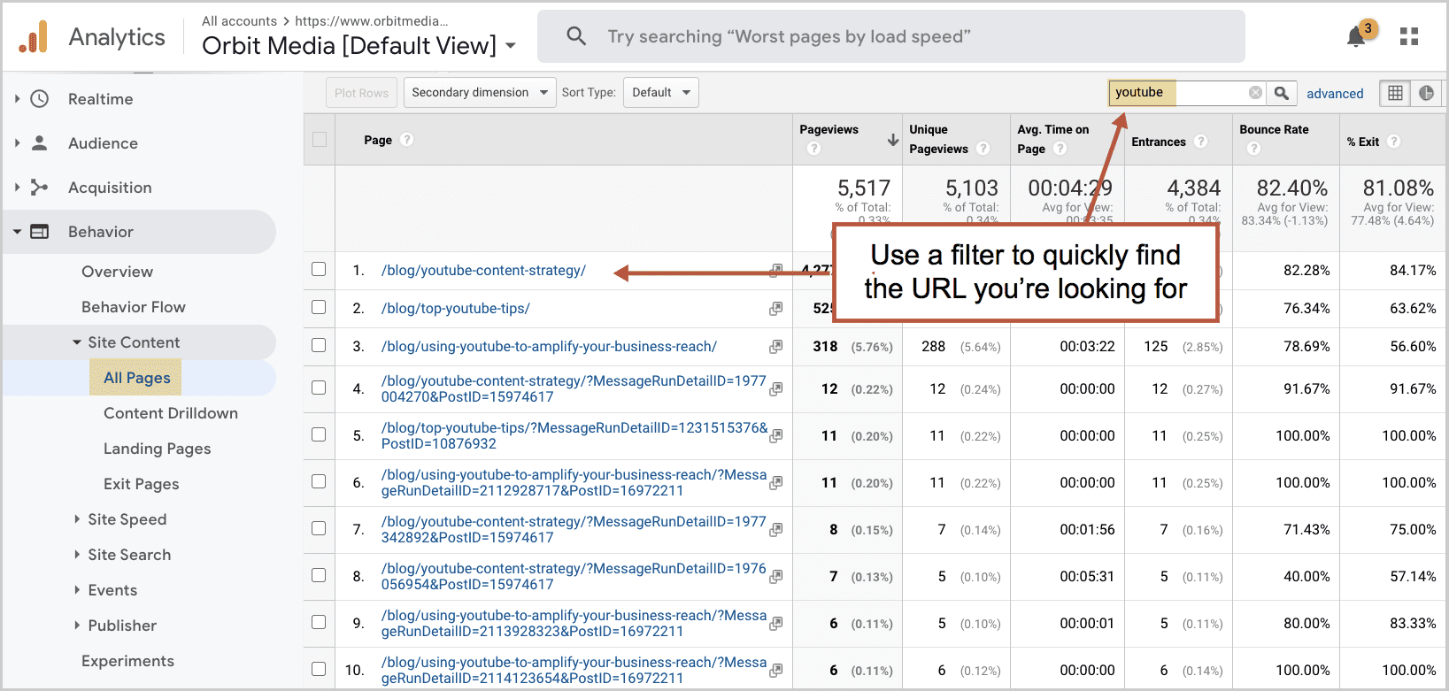Click the search magnifier in top bar
This screenshot has height=691, width=1449.
tap(576, 36)
